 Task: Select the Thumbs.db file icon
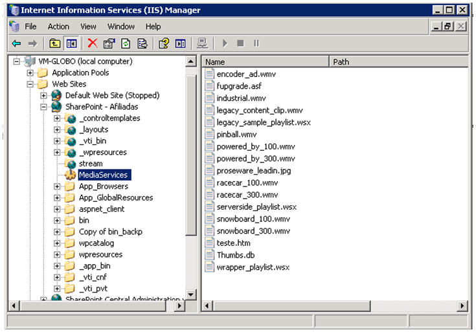tap(209, 255)
